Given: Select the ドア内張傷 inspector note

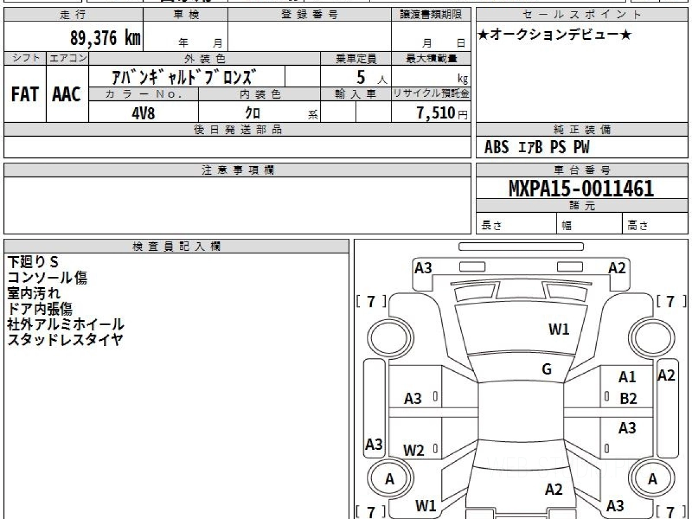Looking at the screenshot, I should pos(40,309).
